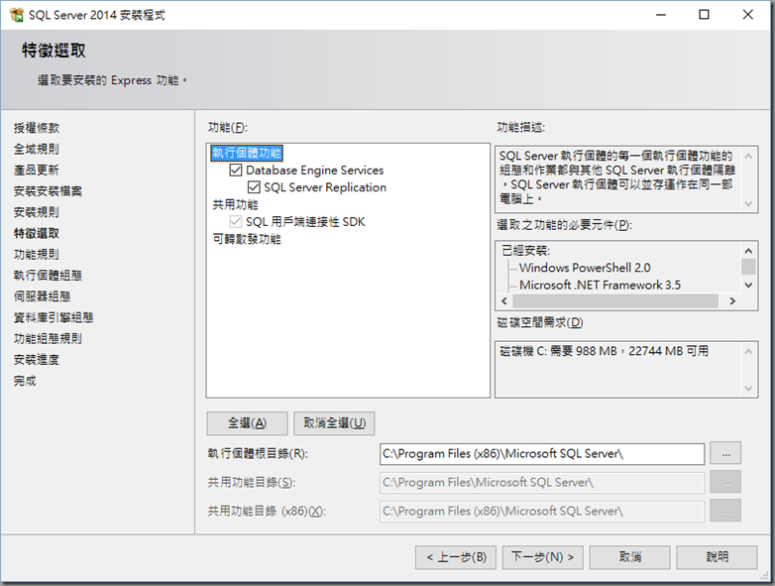Click 安裝進度 step in sidebar
The width and height of the screenshot is (775, 586).
click(x=37, y=360)
